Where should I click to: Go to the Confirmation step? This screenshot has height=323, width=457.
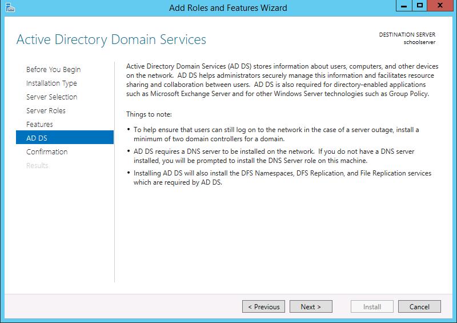click(47, 151)
